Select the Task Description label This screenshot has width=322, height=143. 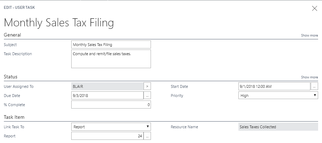click(18, 54)
